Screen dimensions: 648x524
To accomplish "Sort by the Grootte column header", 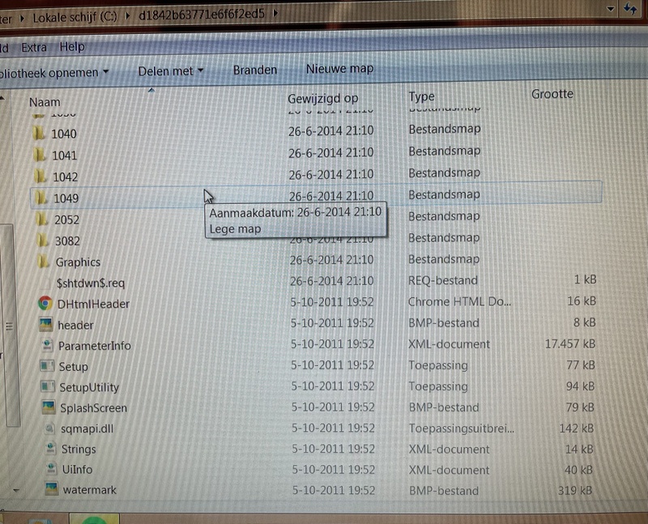I will tap(552, 94).
